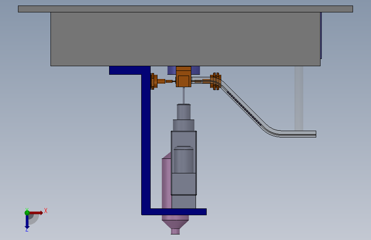Select the thin top gray plate
Screen dimensions: 371x240
click(x=186, y=9)
